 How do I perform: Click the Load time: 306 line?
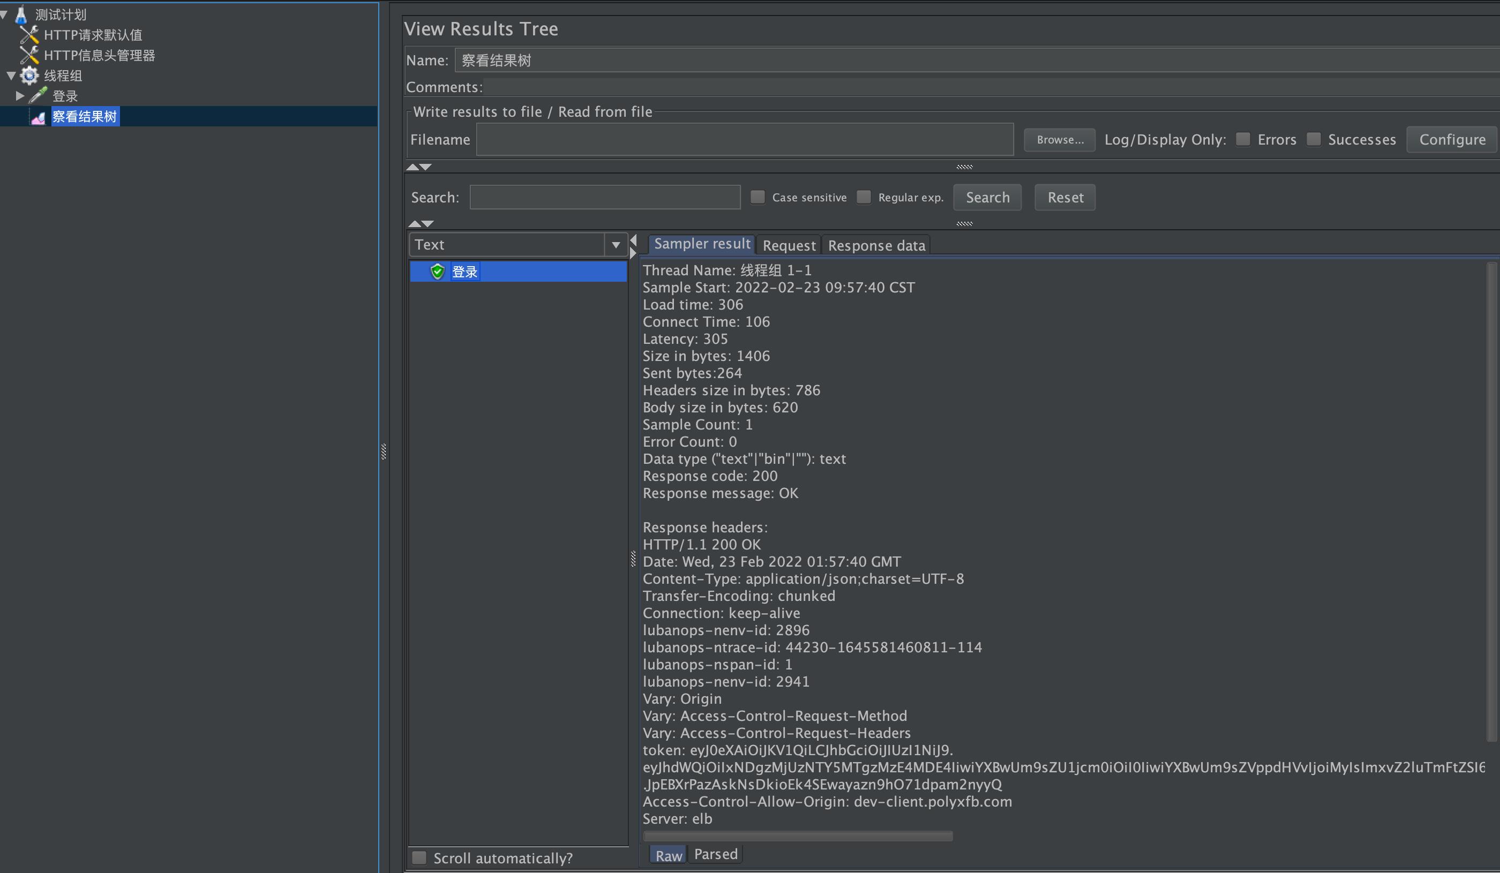click(693, 305)
